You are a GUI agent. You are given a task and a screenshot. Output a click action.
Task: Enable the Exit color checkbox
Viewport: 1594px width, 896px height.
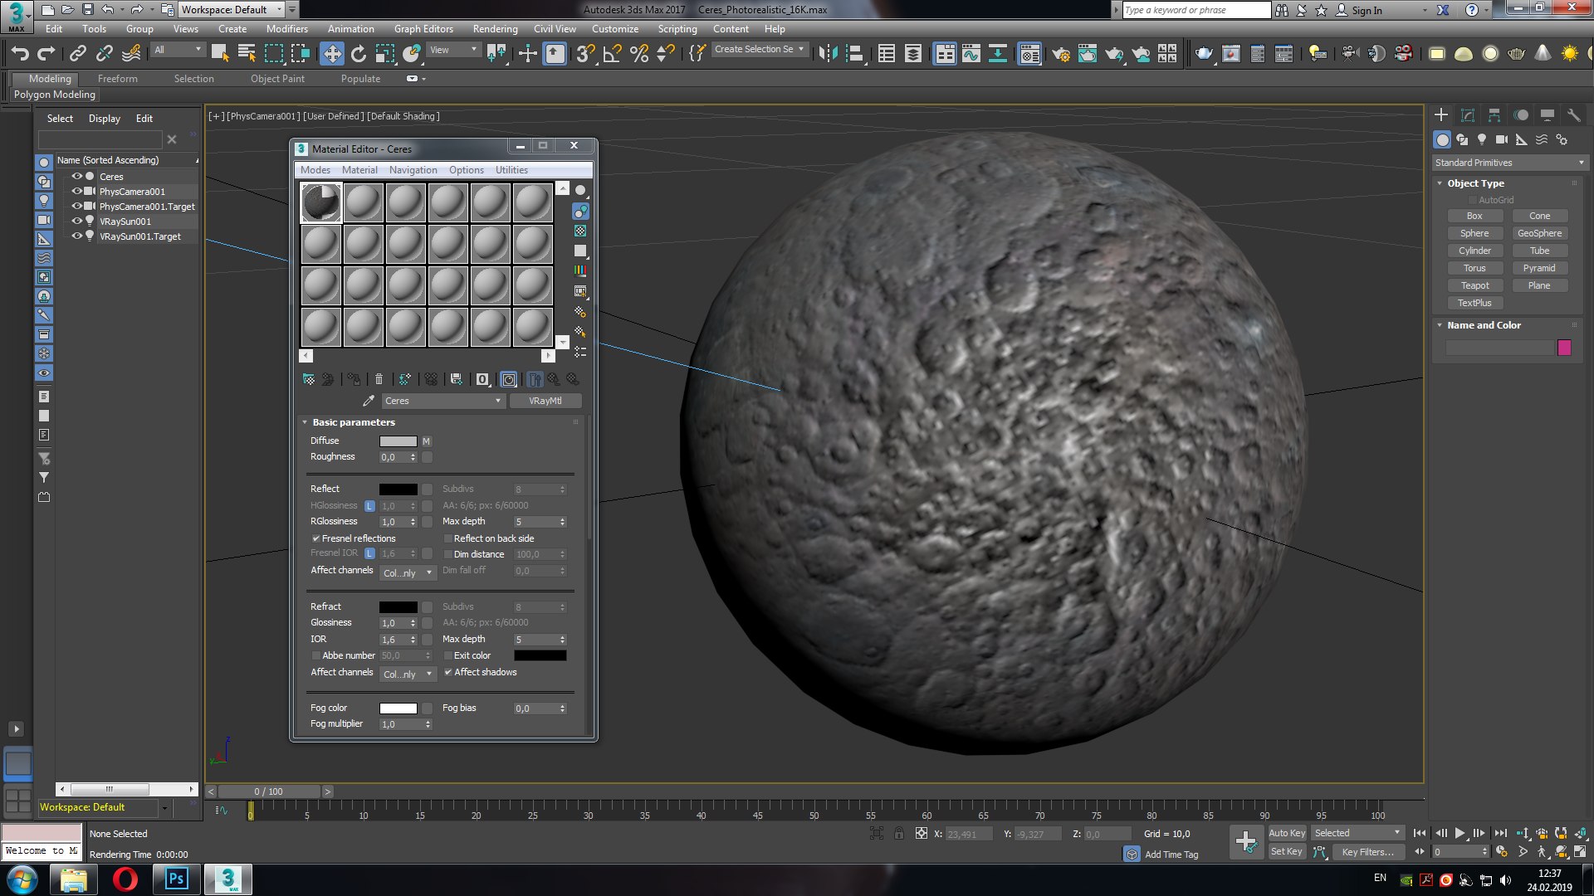448,655
